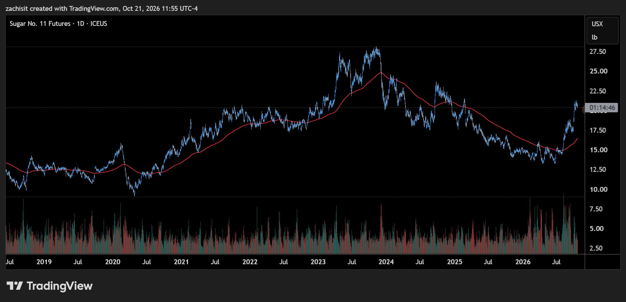Screen dimensions: 626x302
Task: Click the 2.50 price axis label
Action: [596, 248]
